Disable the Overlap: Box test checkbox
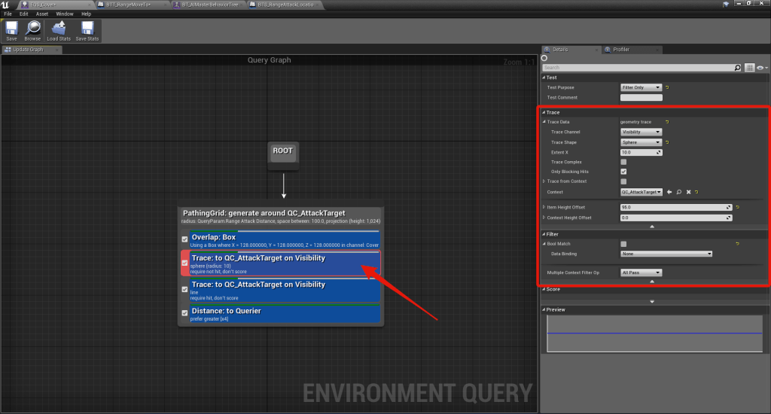 (x=185, y=239)
